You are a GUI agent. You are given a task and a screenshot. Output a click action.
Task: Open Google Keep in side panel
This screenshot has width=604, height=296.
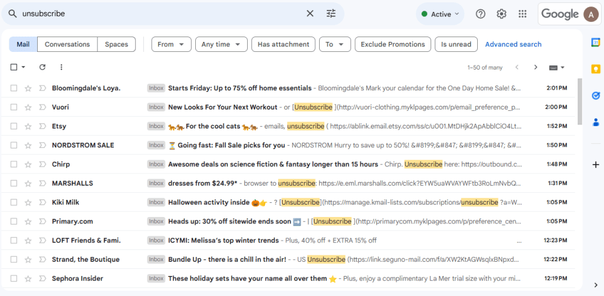pos(595,69)
